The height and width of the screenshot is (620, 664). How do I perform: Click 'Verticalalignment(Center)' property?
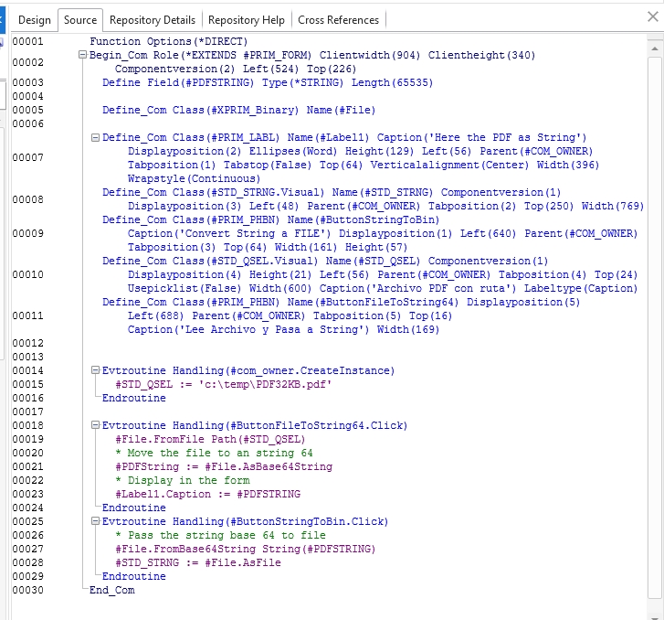point(449,165)
